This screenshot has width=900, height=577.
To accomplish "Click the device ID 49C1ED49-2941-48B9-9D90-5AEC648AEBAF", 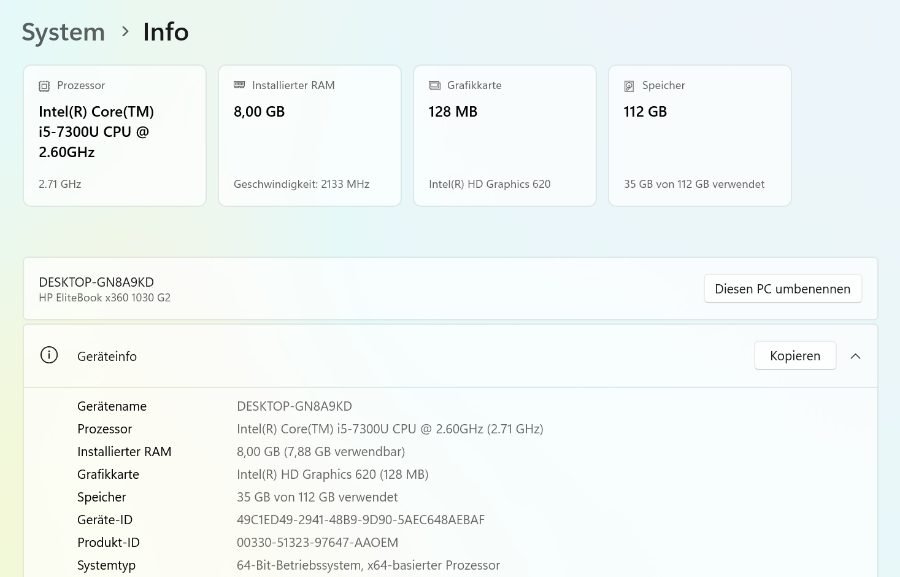I will pos(361,520).
